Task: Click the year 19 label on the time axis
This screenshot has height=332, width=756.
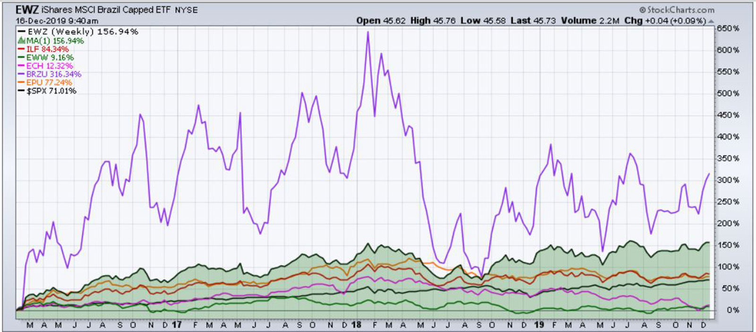Action: coord(539,325)
